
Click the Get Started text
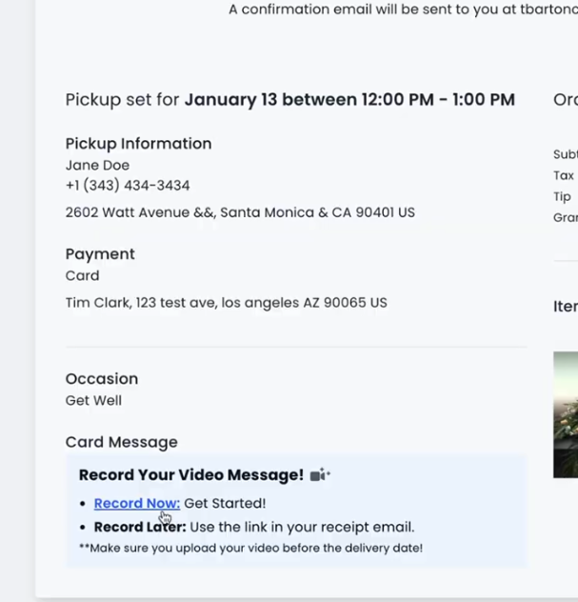click(225, 503)
